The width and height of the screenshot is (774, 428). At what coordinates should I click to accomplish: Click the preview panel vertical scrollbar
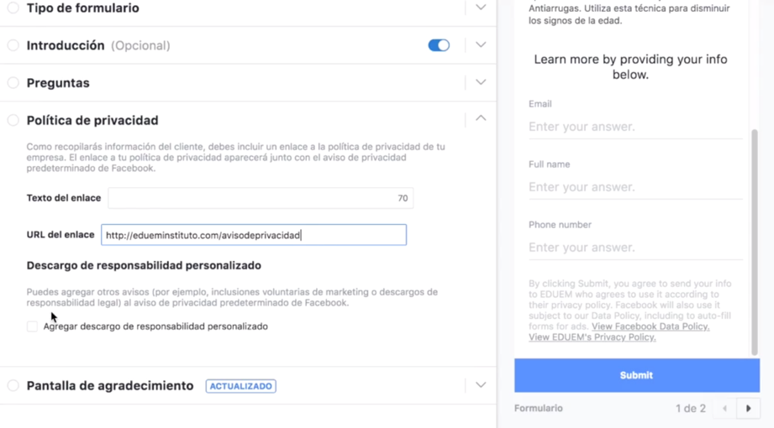pyautogui.click(x=754, y=242)
